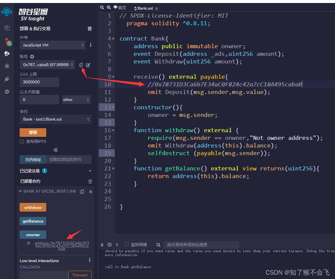
Task: Call the withdraw function button
Action: coord(33,207)
